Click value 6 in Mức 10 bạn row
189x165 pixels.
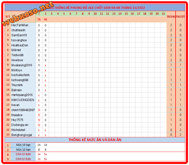click(x=46, y=150)
